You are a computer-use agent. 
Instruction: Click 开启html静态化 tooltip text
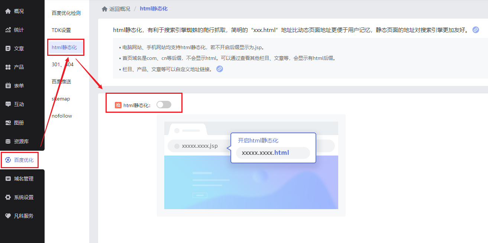[x=258, y=140]
